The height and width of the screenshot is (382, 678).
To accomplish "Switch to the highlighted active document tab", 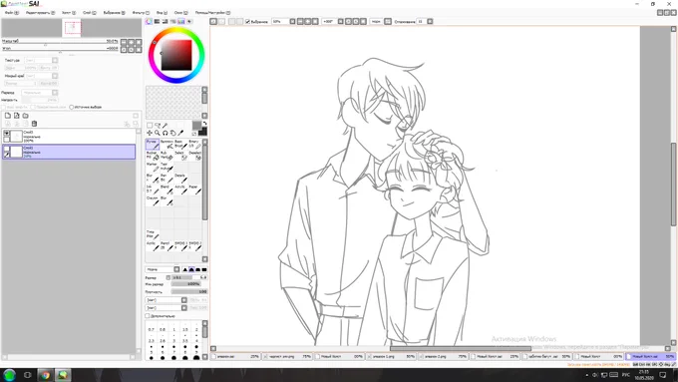I will [651, 356].
